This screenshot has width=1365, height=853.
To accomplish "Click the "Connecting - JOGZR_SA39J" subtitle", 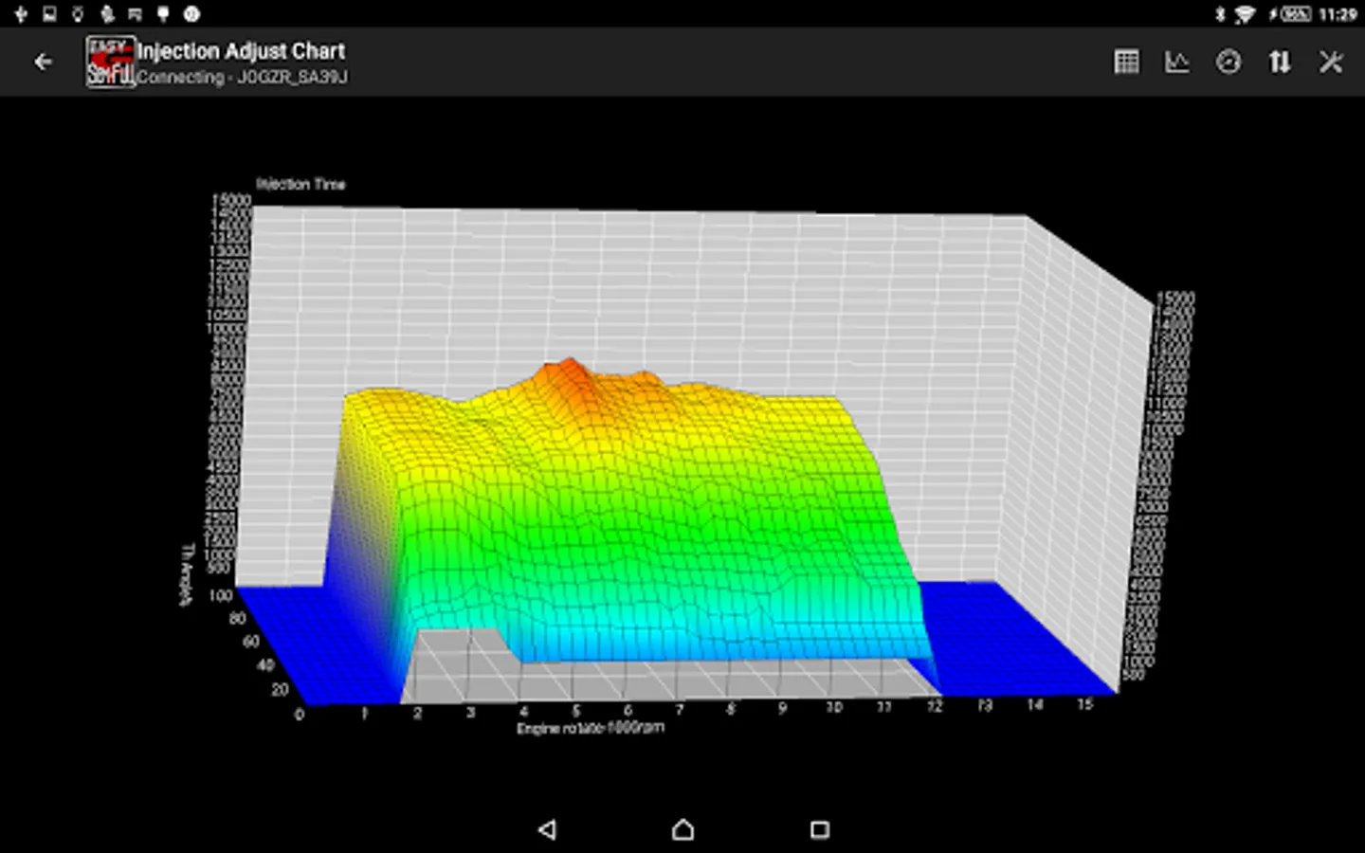I will coord(242,77).
